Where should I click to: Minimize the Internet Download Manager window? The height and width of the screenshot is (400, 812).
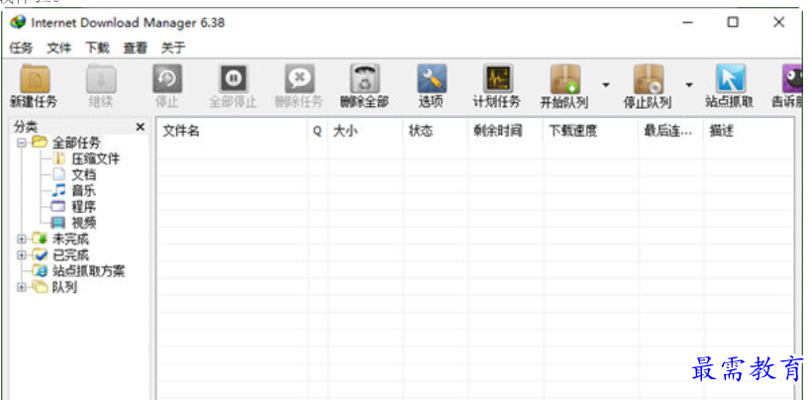(687, 22)
